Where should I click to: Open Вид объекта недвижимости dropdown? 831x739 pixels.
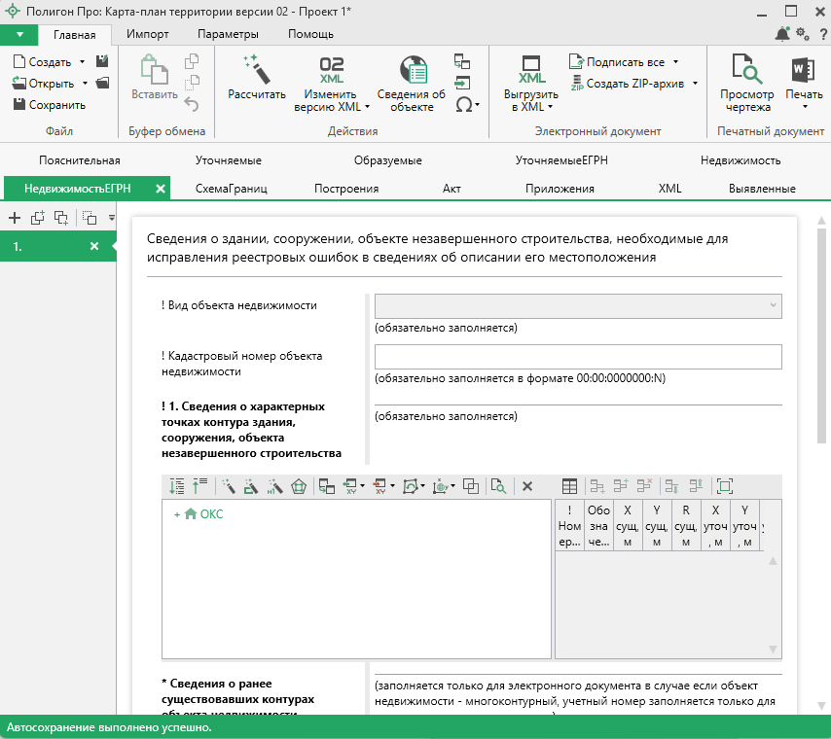coord(578,305)
